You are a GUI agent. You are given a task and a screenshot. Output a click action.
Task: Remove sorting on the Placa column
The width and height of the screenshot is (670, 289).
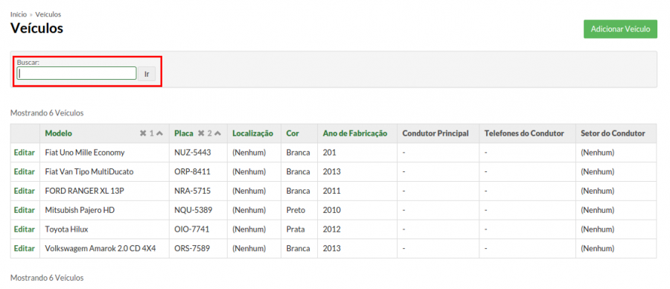click(201, 133)
